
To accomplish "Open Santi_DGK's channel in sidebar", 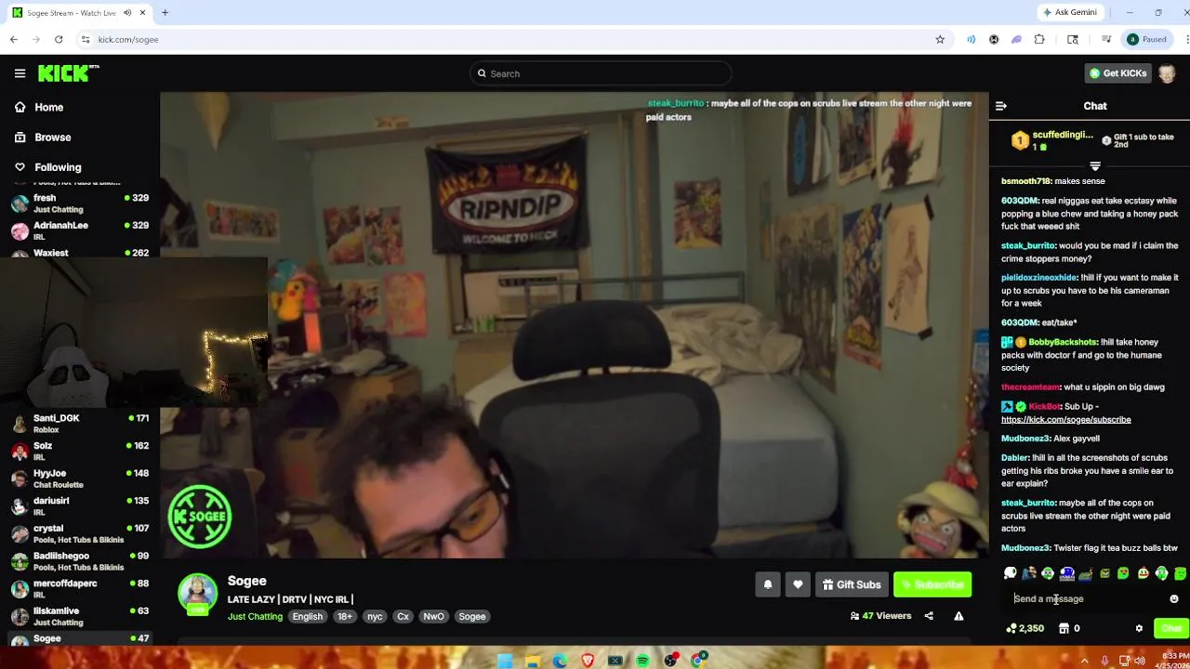I will tap(80, 423).
